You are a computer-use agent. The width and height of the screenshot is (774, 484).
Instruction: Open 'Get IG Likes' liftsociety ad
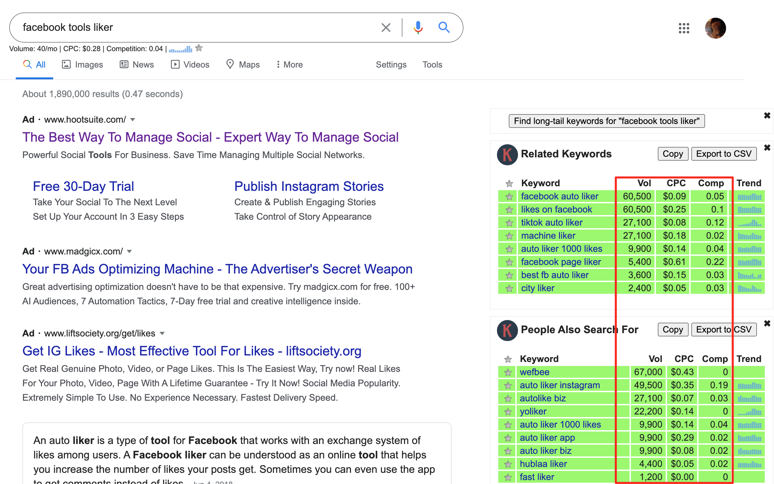click(192, 351)
